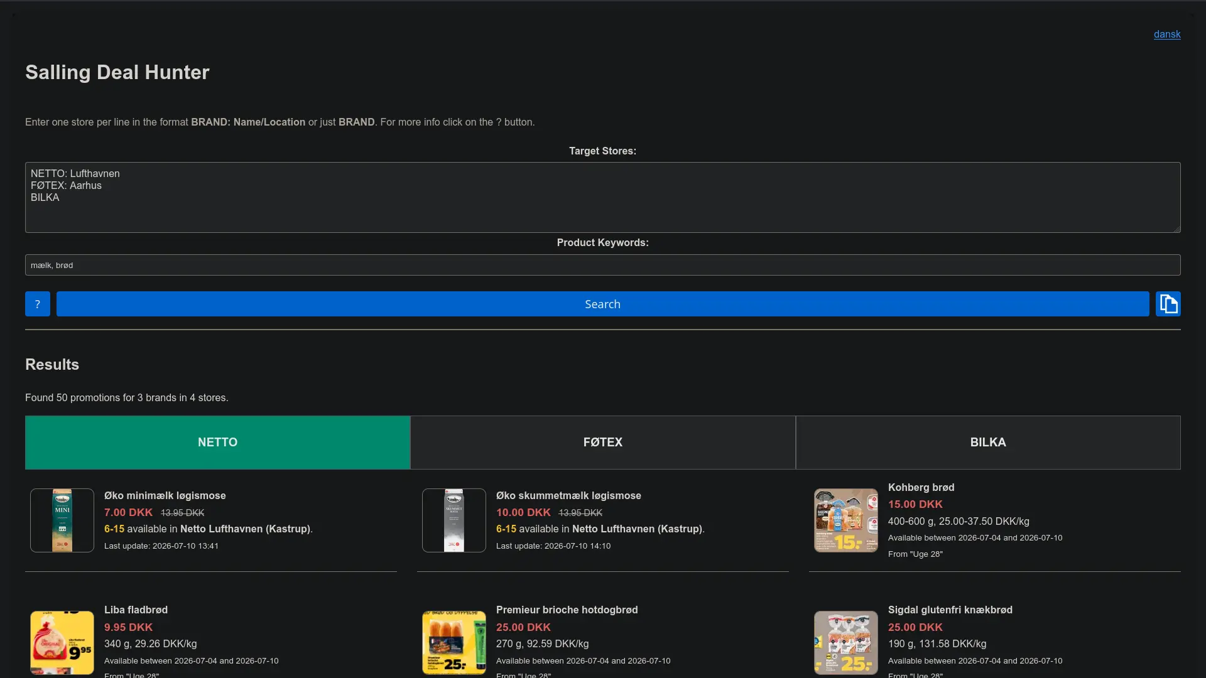Click the copy-to-clipboard icon button
Screen dimensions: 1206x678
click(1168, 304)
